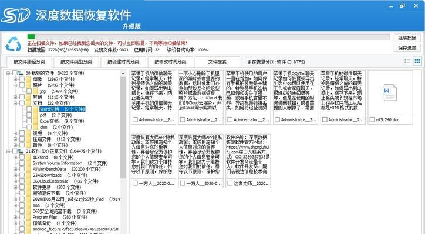Click the Excel文档 folder icon
The height and width of the screenshot is (234, 425).
pos(35,121)
